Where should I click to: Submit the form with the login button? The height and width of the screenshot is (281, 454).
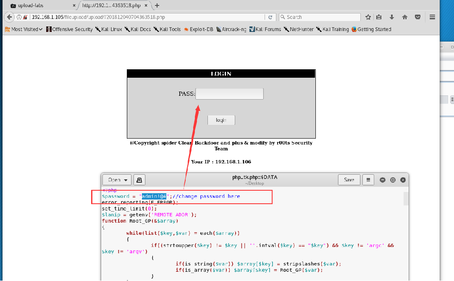point(221,120)
